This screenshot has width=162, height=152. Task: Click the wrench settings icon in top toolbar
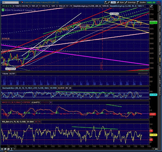pos(109,2)
